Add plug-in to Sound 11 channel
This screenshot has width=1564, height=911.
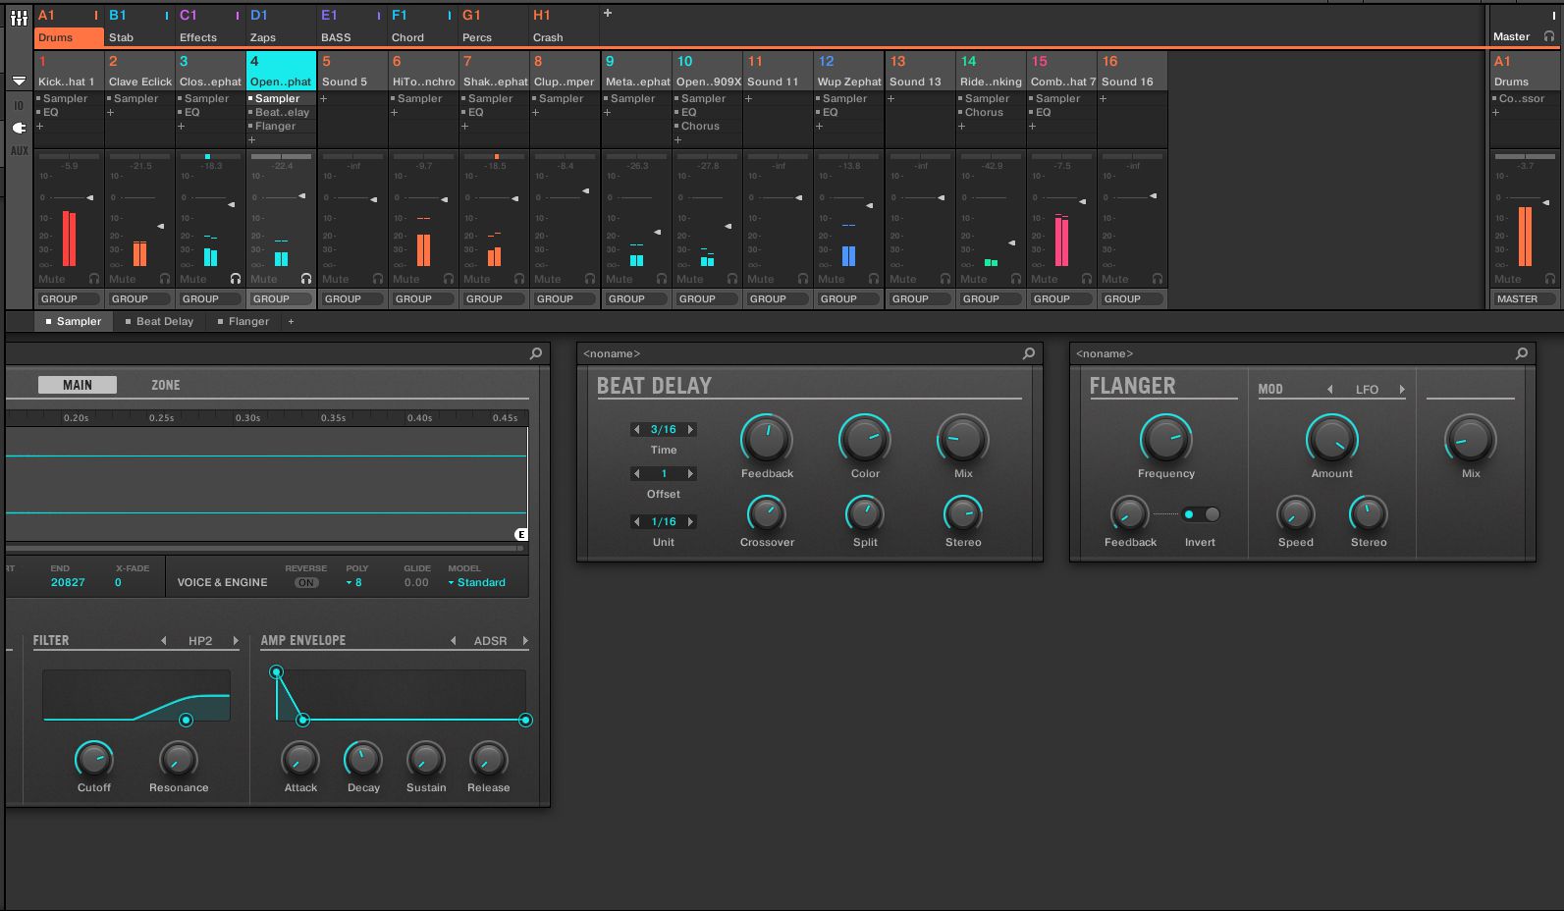(x=748, y=98)
